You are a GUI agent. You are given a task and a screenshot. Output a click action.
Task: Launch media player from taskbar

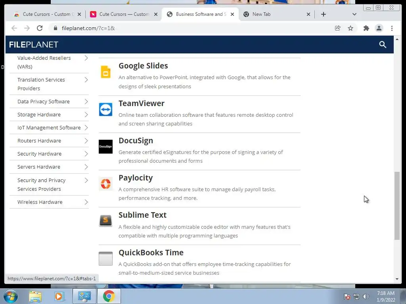click(x=59, y=296)
